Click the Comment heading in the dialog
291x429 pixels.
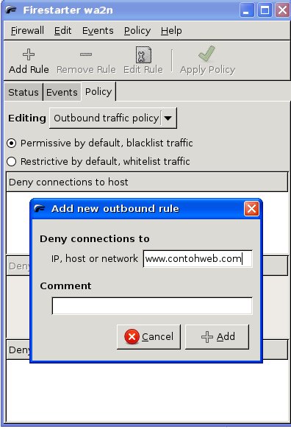tap(65, 286)
